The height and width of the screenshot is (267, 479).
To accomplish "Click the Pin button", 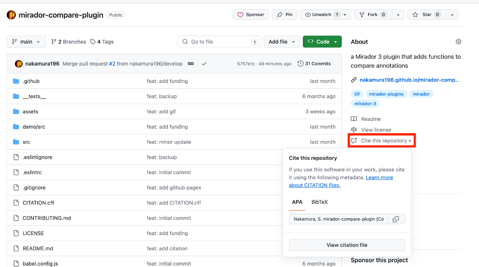I will pyautogui.click(x=285, y=15).
